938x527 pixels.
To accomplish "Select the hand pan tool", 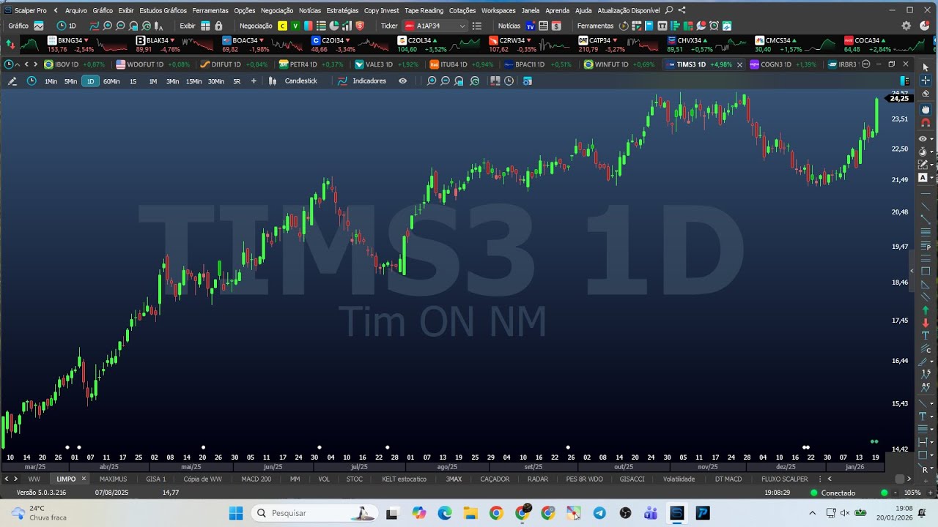I will coord(926,109).
